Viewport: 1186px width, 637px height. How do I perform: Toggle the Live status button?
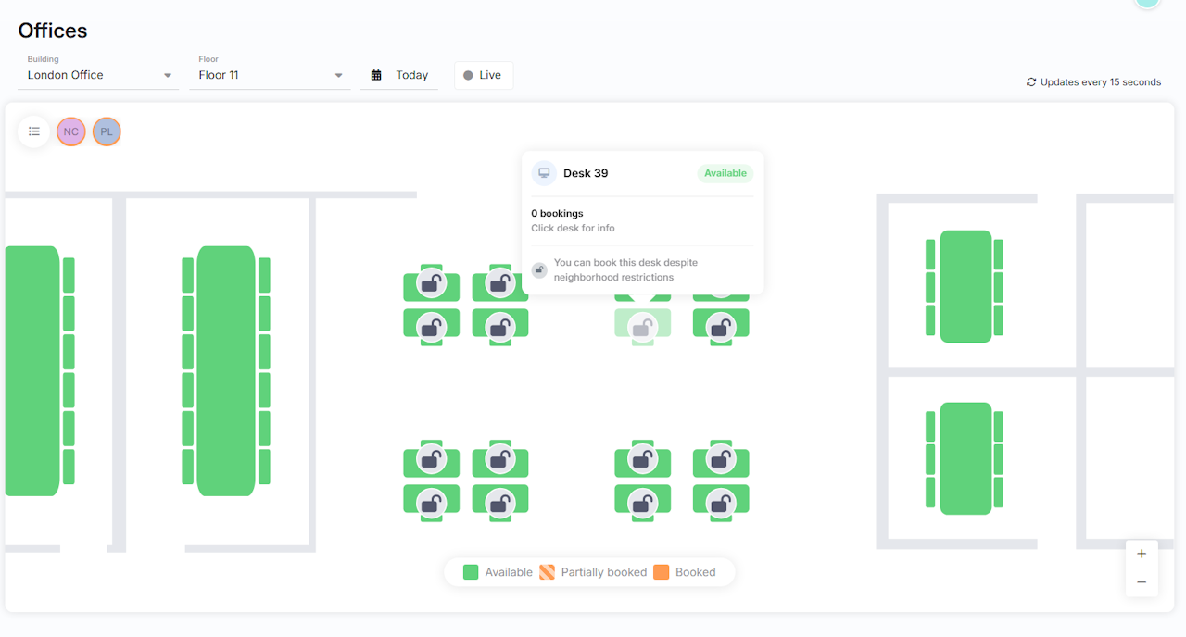(x=484, y=75)
